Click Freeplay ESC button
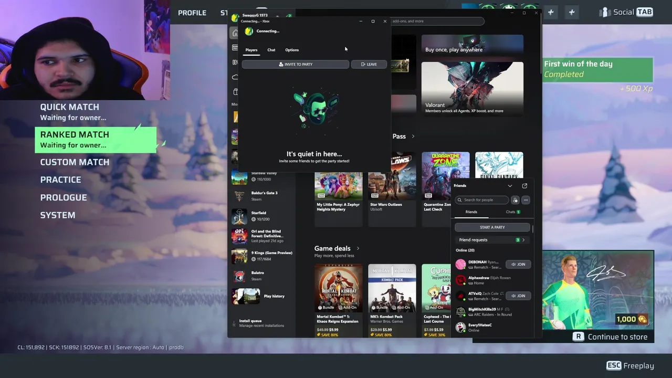The height and width of the screenshot is (378, 672). [631, 366]
